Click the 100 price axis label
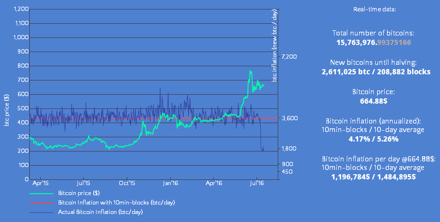The width and height of the screenshot is (440, 222). pos(24,165)
